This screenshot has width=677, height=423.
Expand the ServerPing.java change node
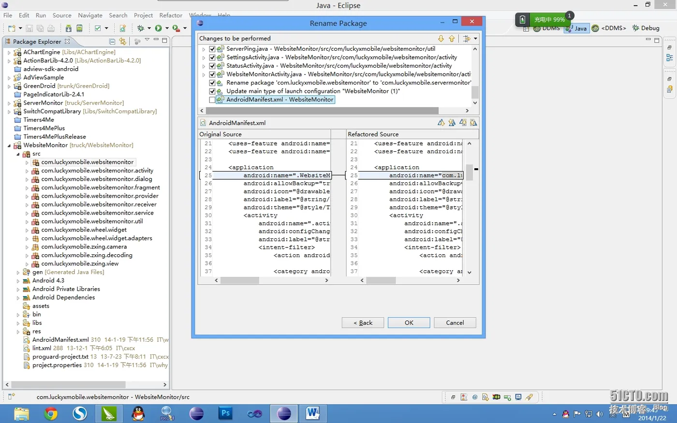pyautogui.click(x=204, y=49)
